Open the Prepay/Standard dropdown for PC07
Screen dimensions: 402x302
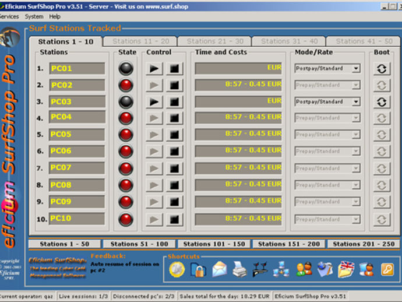click(x=327, y=168)
